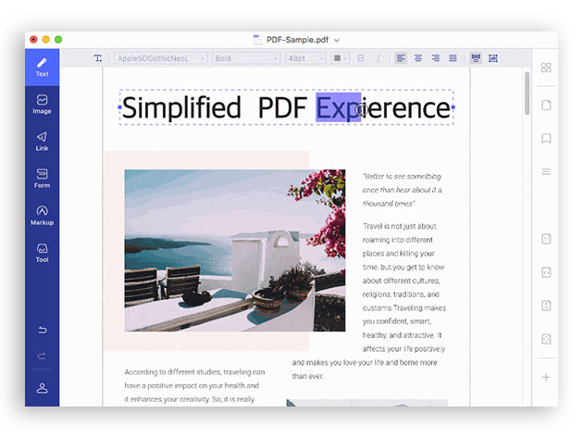Show the bookmarks panel
The width and height of the screenshot is (583, 438).
tap(546, 139)
